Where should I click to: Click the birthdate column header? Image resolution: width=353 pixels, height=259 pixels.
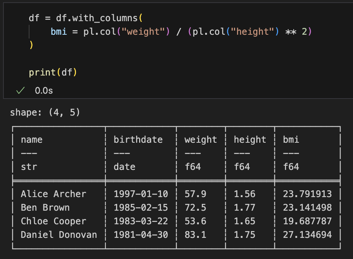138,140
